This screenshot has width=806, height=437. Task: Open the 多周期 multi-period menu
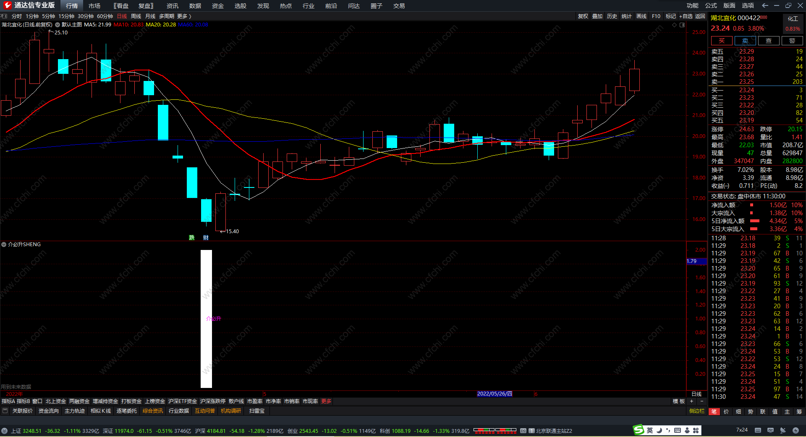[x=166, y=16]
